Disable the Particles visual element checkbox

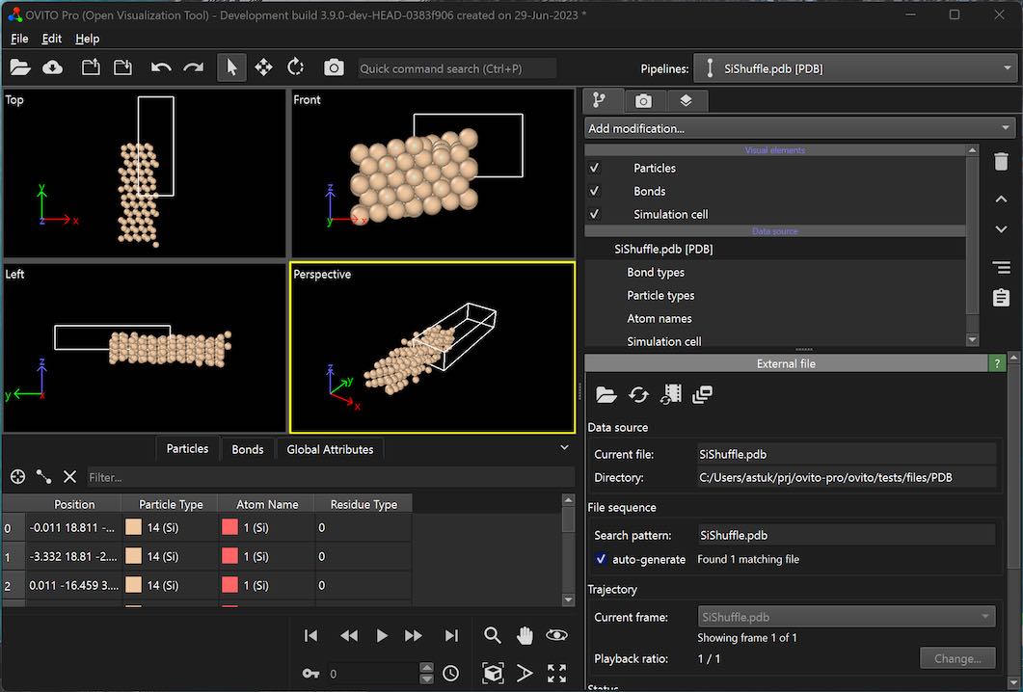point(595,168)
